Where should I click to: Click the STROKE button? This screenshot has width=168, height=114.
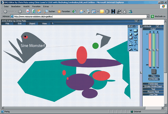(x=154, y=79)
